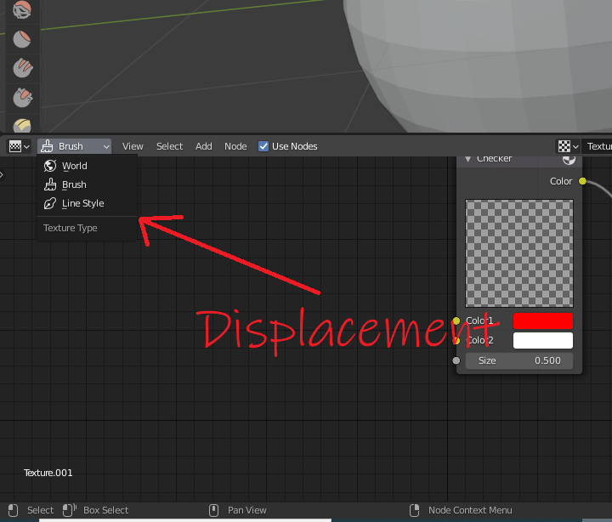Choose Brush from texture type list
The width and height of the screenshot is (612, 522).
click(87, 184)
